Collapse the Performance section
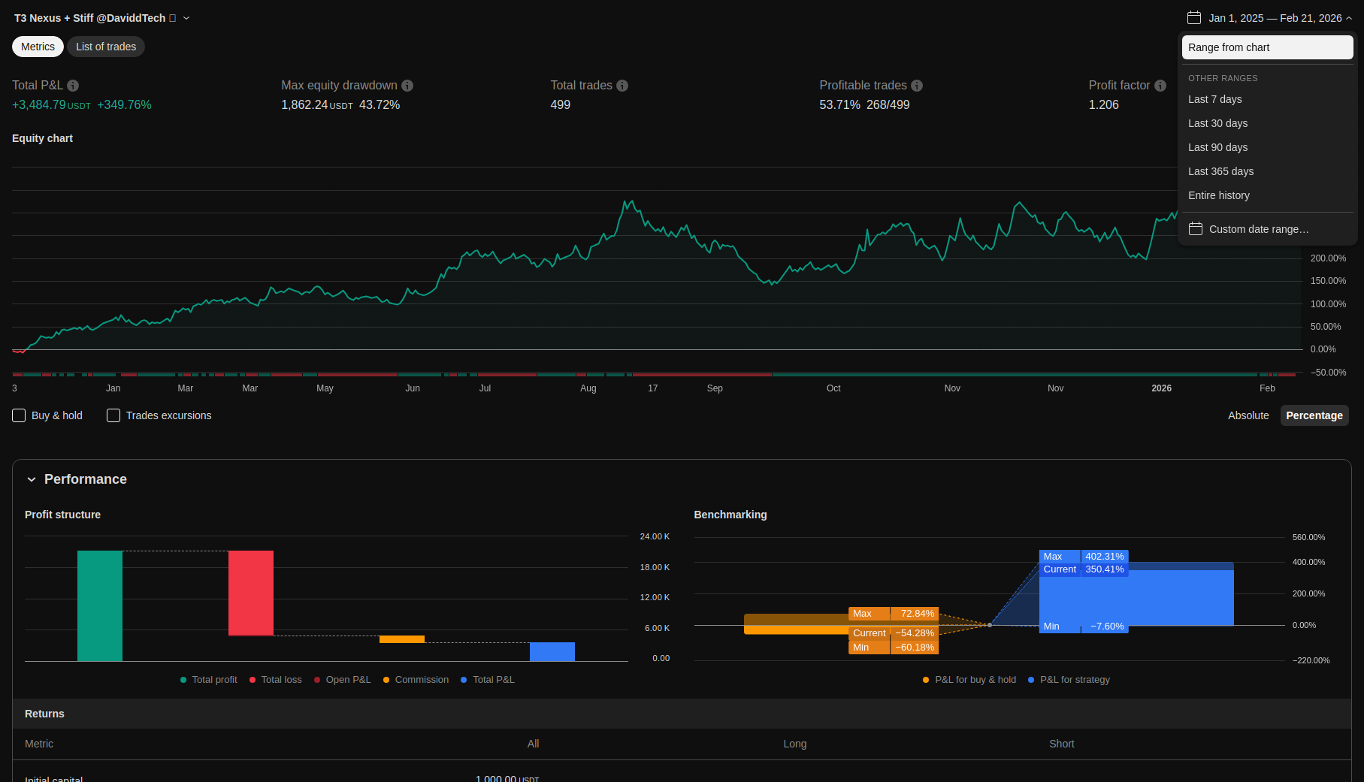The image size is (1364, 782). tap(32, 479)
